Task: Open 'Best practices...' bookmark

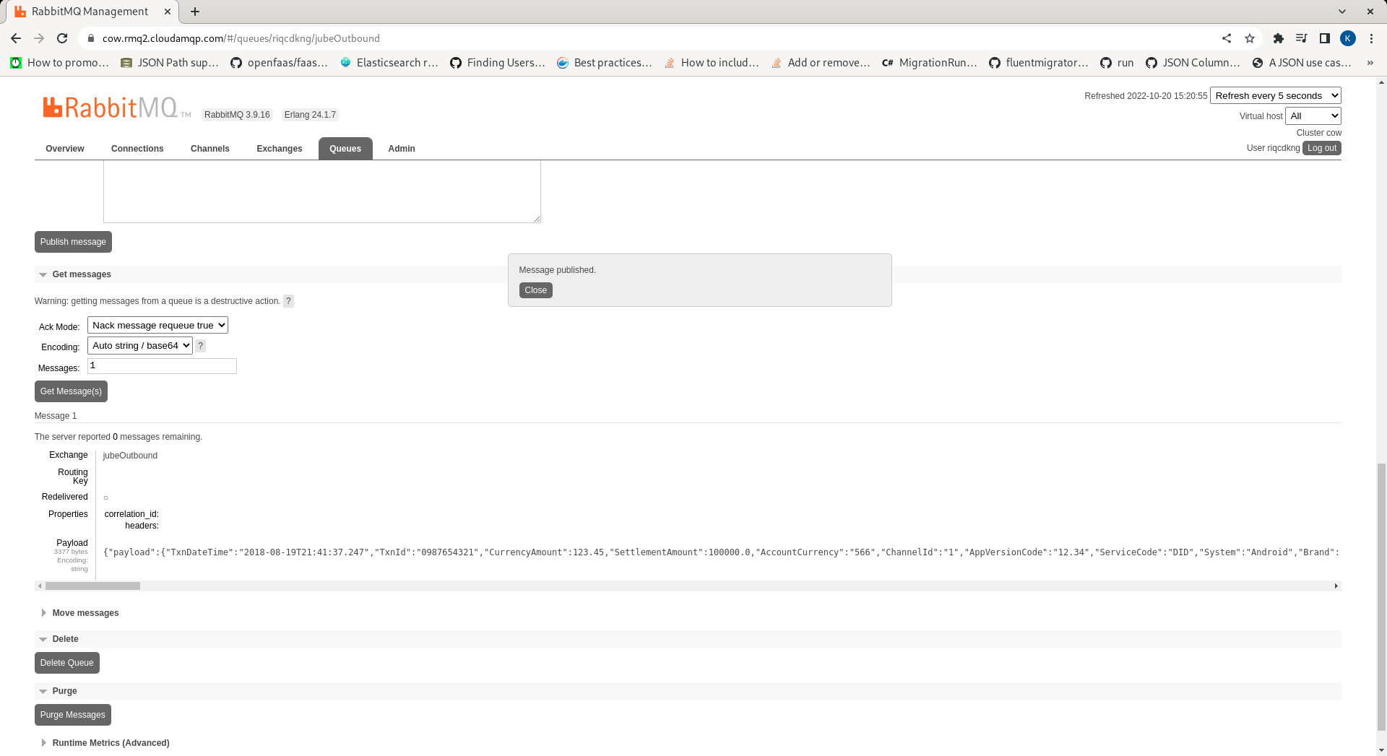Action: (605, 63)
